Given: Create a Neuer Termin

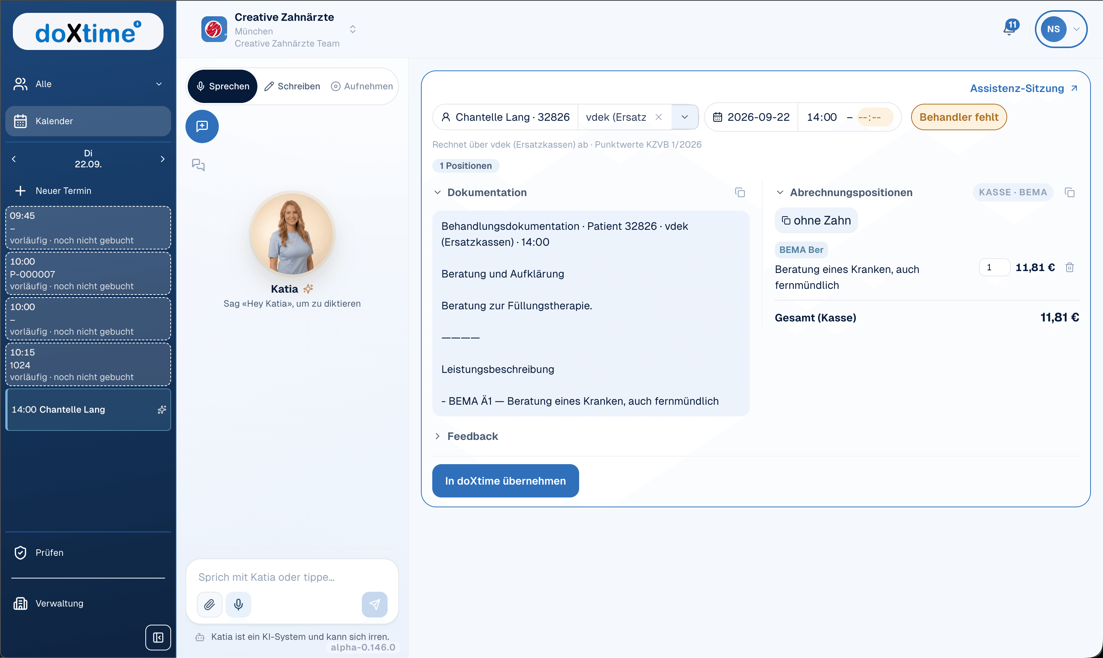Looking at the screenshot, I should [x=88, y=191].
